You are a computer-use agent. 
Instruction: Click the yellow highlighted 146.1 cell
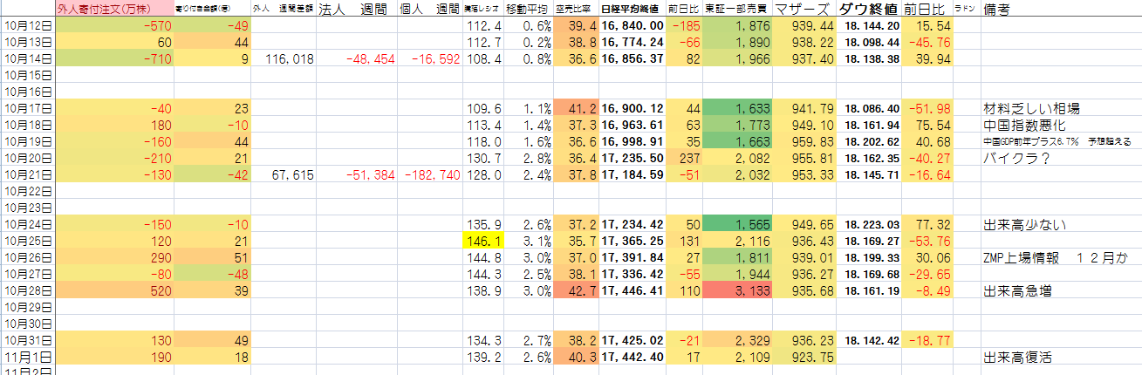click(x=482, y=240)
